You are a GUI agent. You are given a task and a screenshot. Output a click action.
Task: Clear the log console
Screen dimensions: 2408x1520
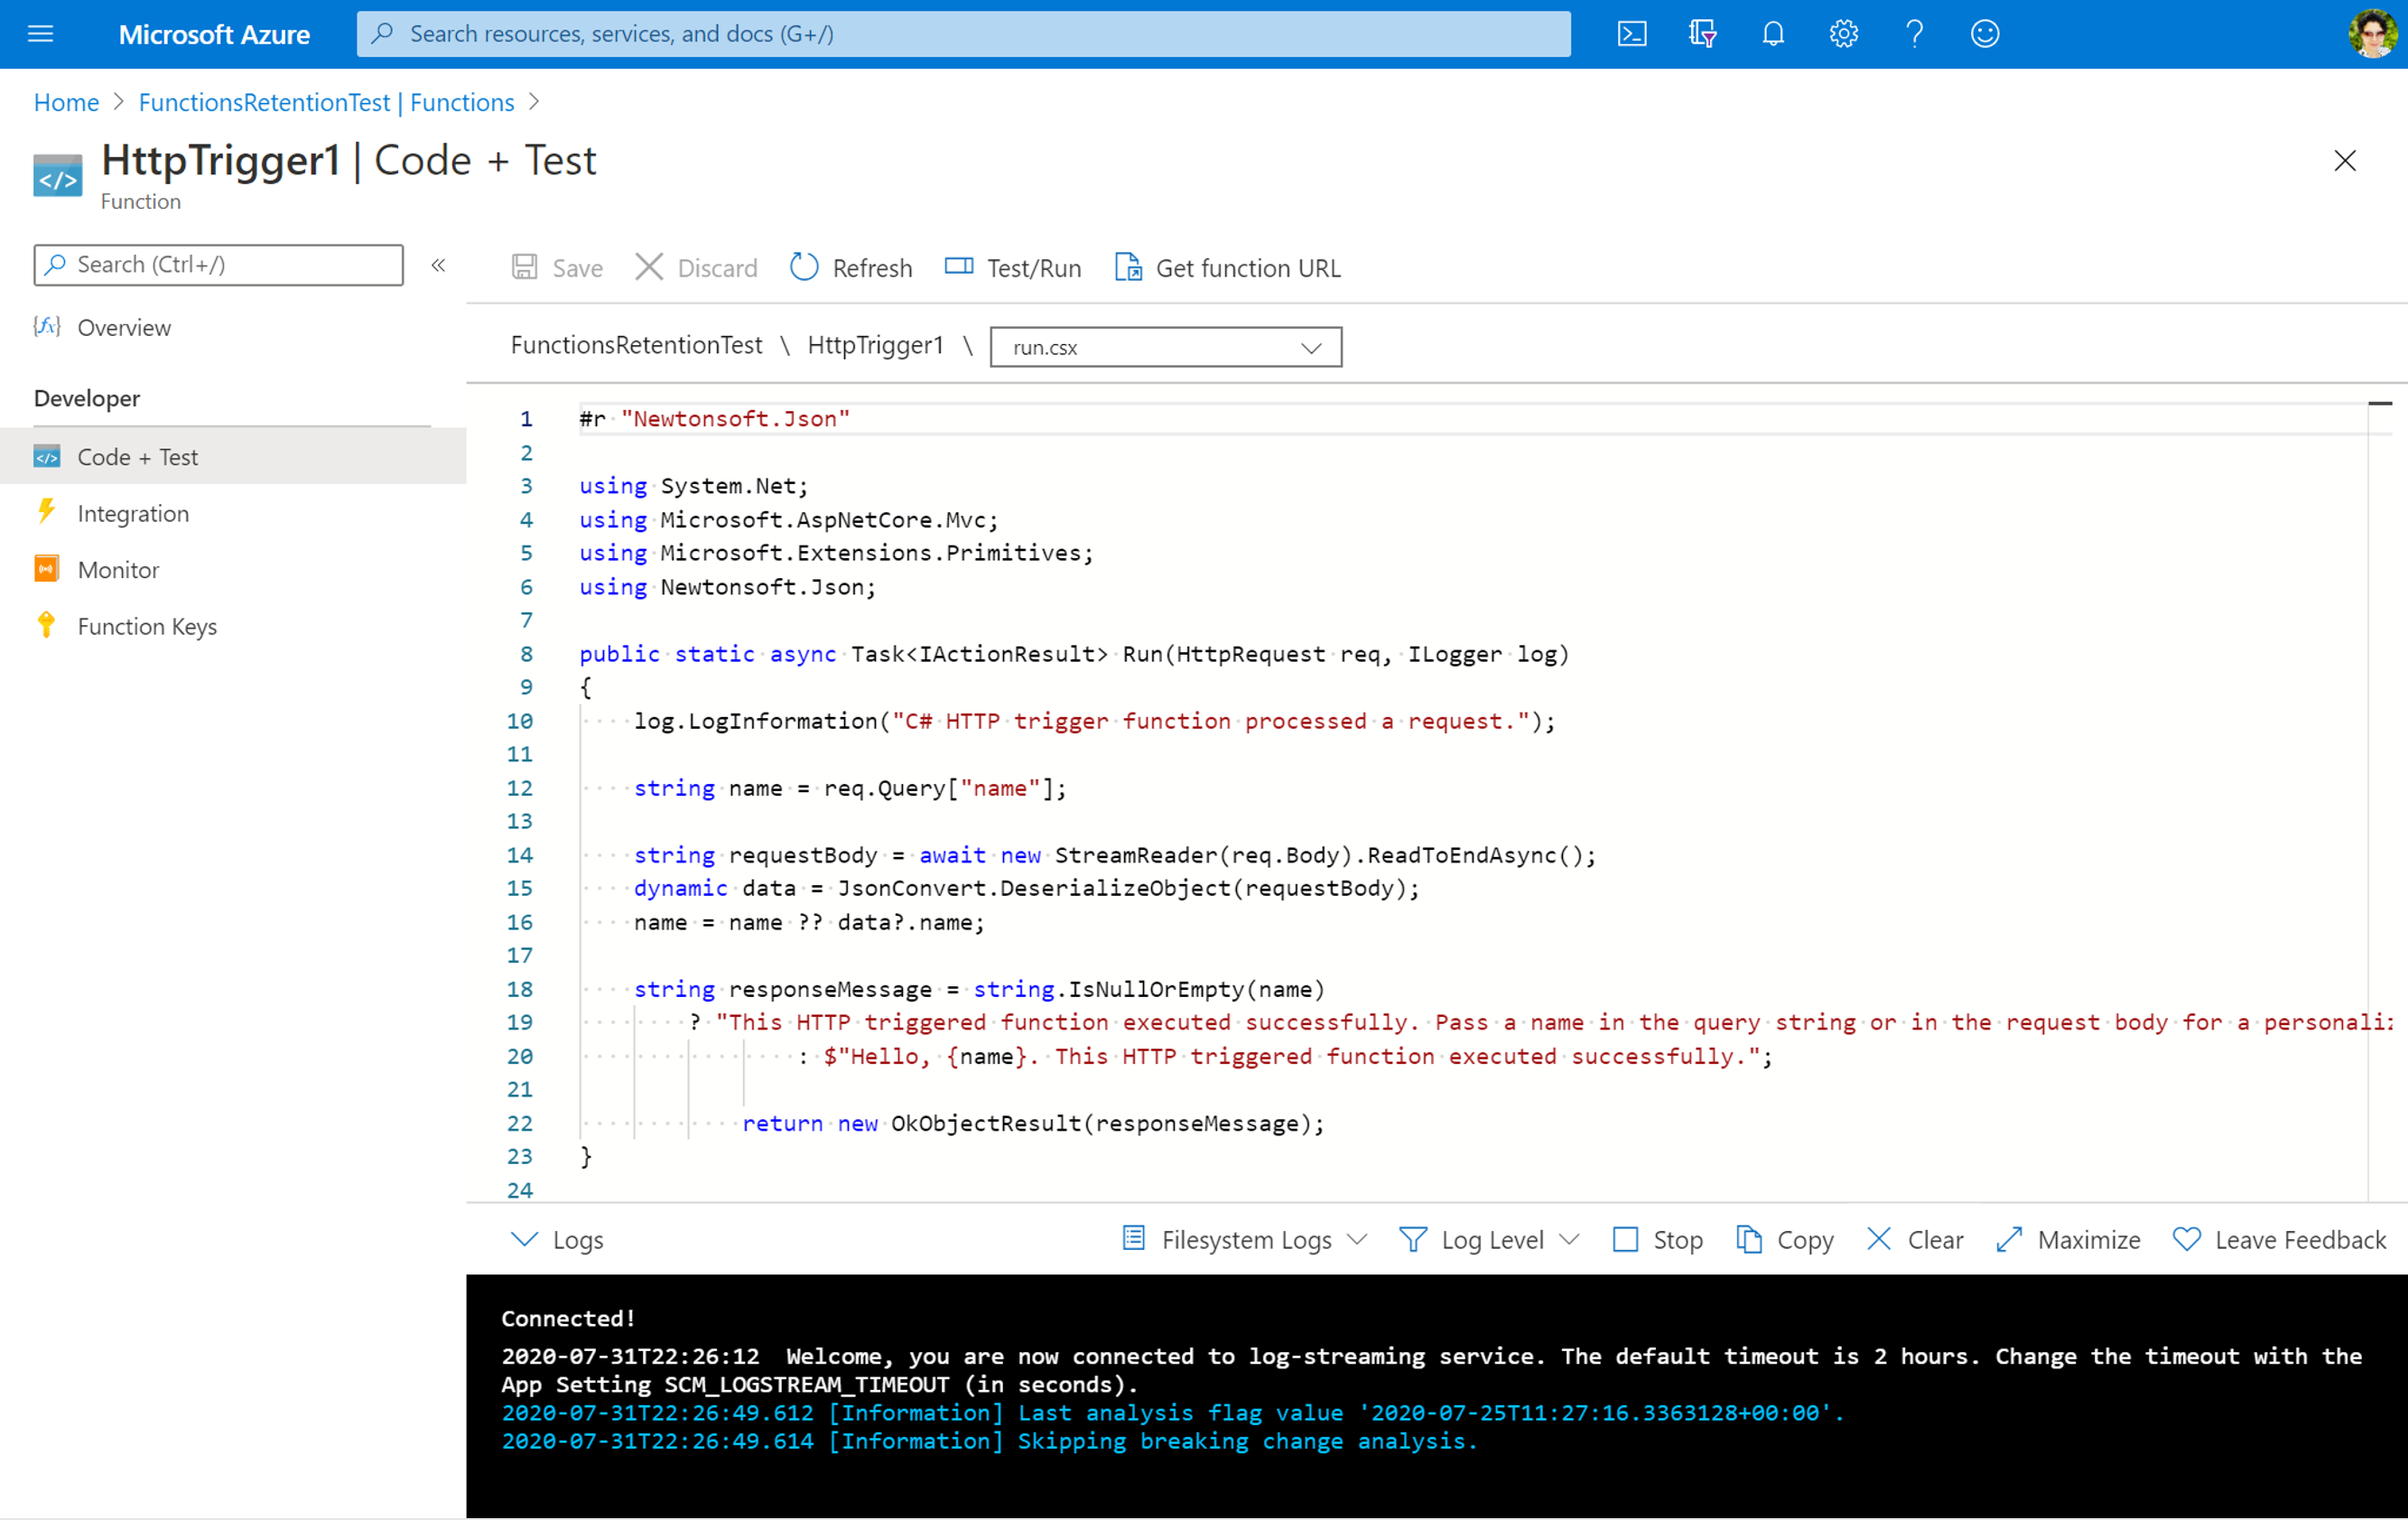click(x=1915, y=1239)
